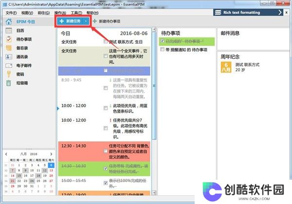292x204 pixels.
Task: Click the blue current-time marker triangle
Action: click(x=58, y=108)
